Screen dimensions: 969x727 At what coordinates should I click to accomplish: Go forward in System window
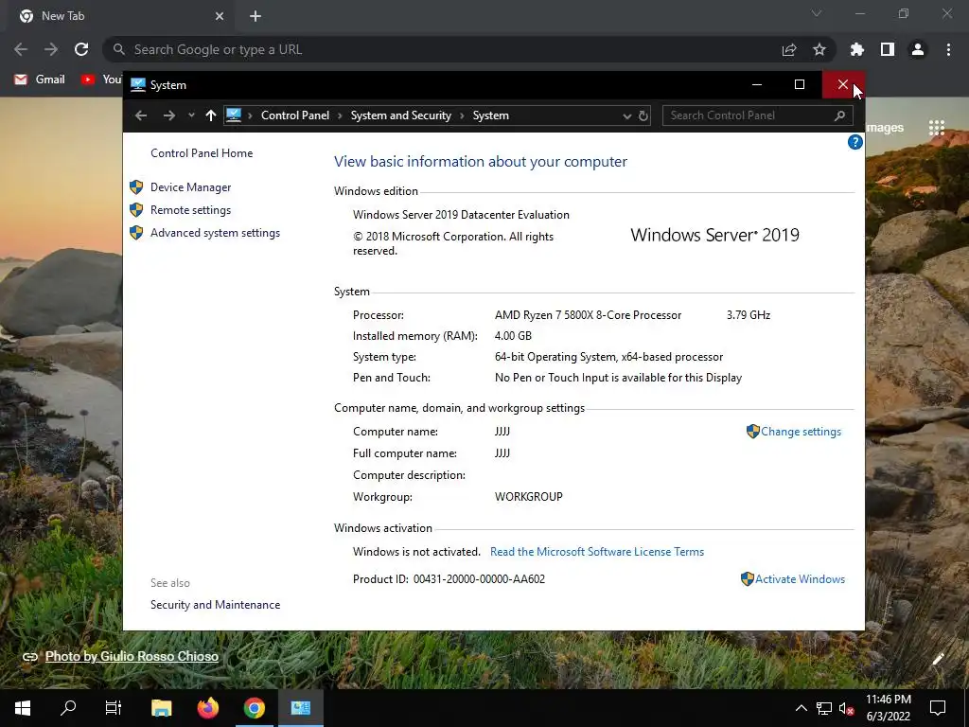(x=168, y=115)
